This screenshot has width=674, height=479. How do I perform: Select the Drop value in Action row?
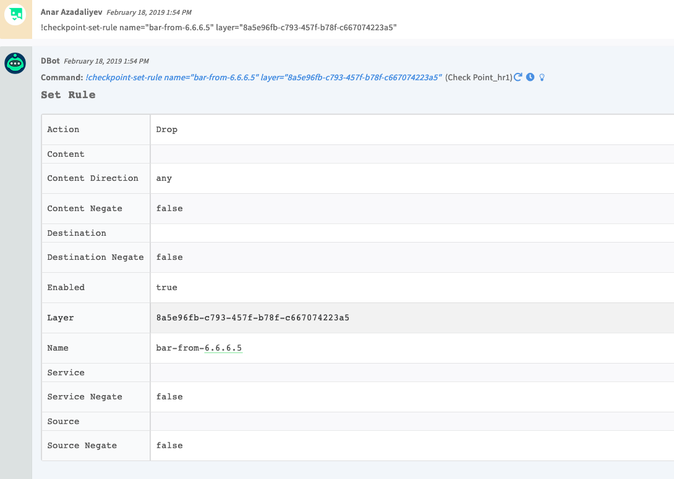point(167,130)
